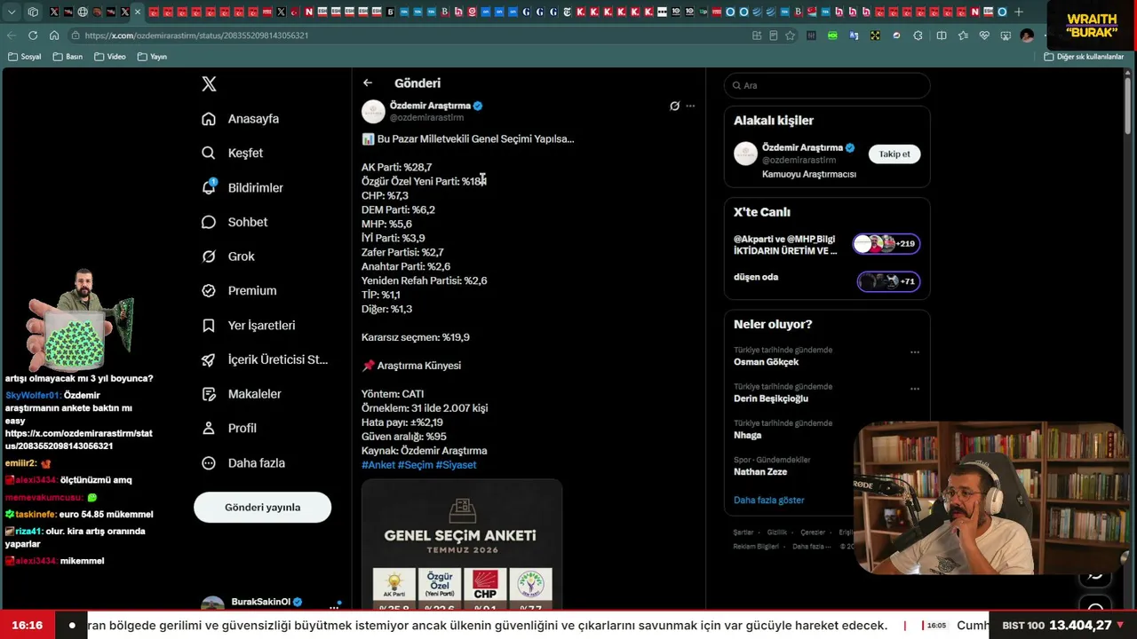Click the X logo in sidebar
The image size is (1137, 639).
[x=209, y=84]
